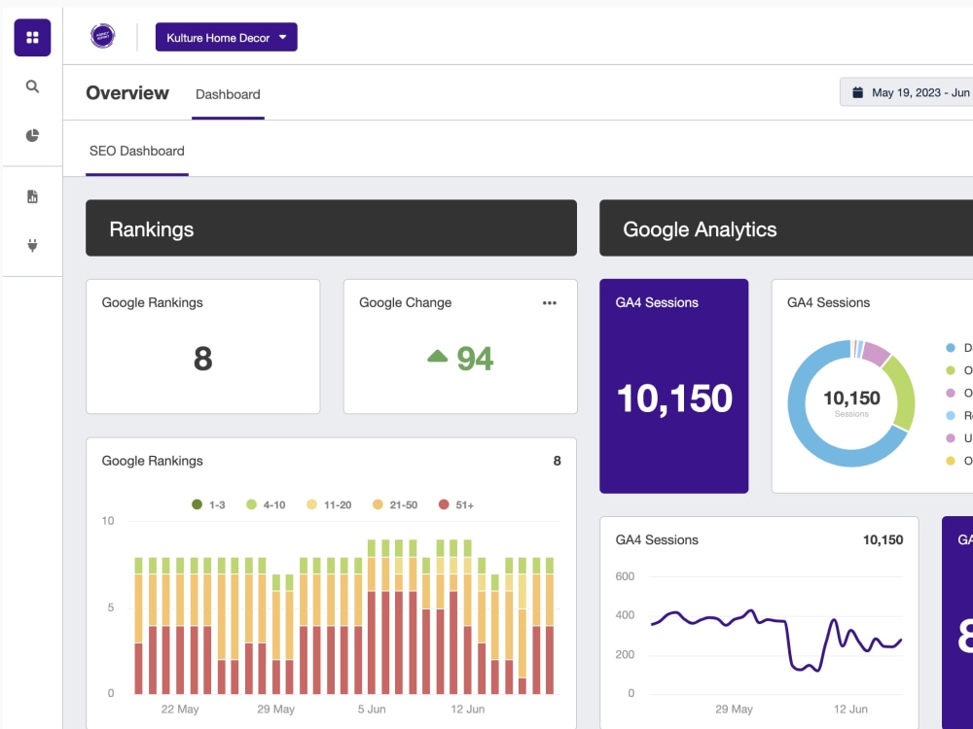Image resolution: width=973 pixels, height=729 pixels.
Task: Click the 29 May label on sessions chart
Action: coord(734,710)
